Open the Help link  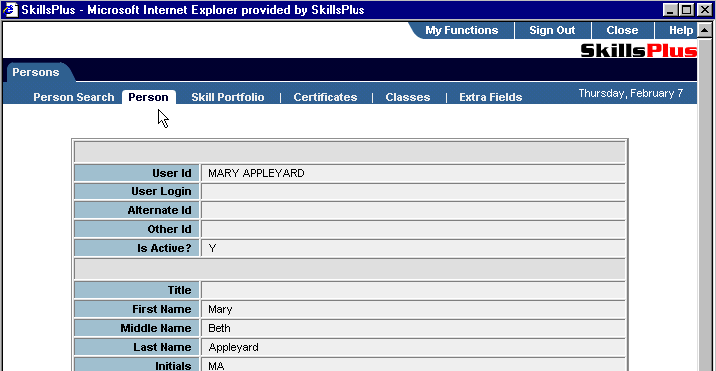point(680,31)
